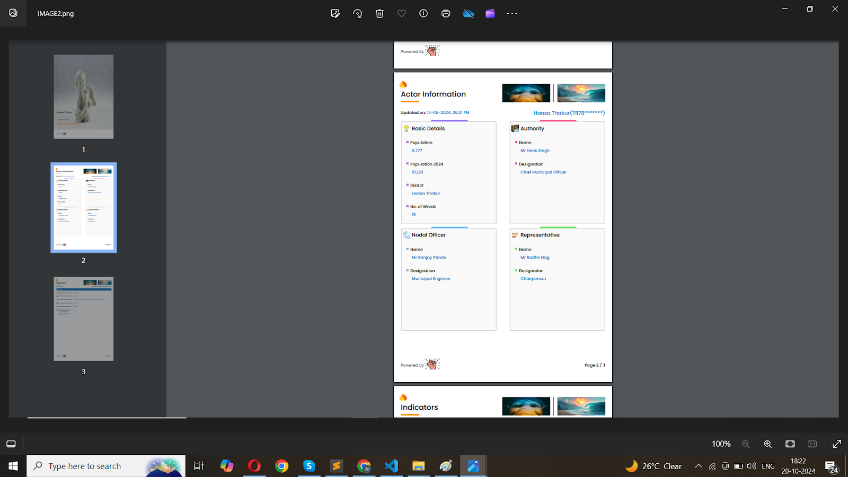
Task: Enter fullscreen with the expand arrows icon
Action: coord(837,444)
